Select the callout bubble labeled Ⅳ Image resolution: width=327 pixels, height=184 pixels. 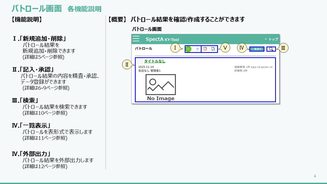(242, 48)
